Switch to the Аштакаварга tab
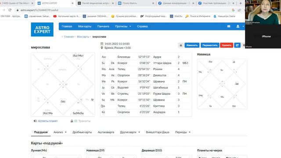281x158 pixels. click(x=106, y=132)
